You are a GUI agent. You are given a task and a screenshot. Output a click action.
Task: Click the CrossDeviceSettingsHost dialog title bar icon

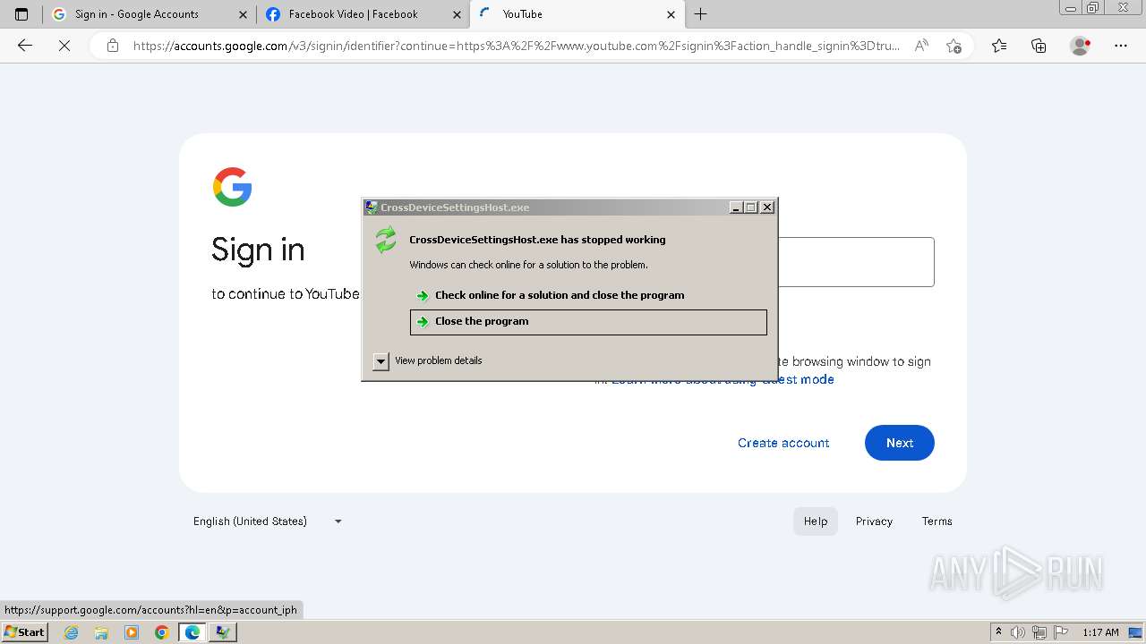372,208
